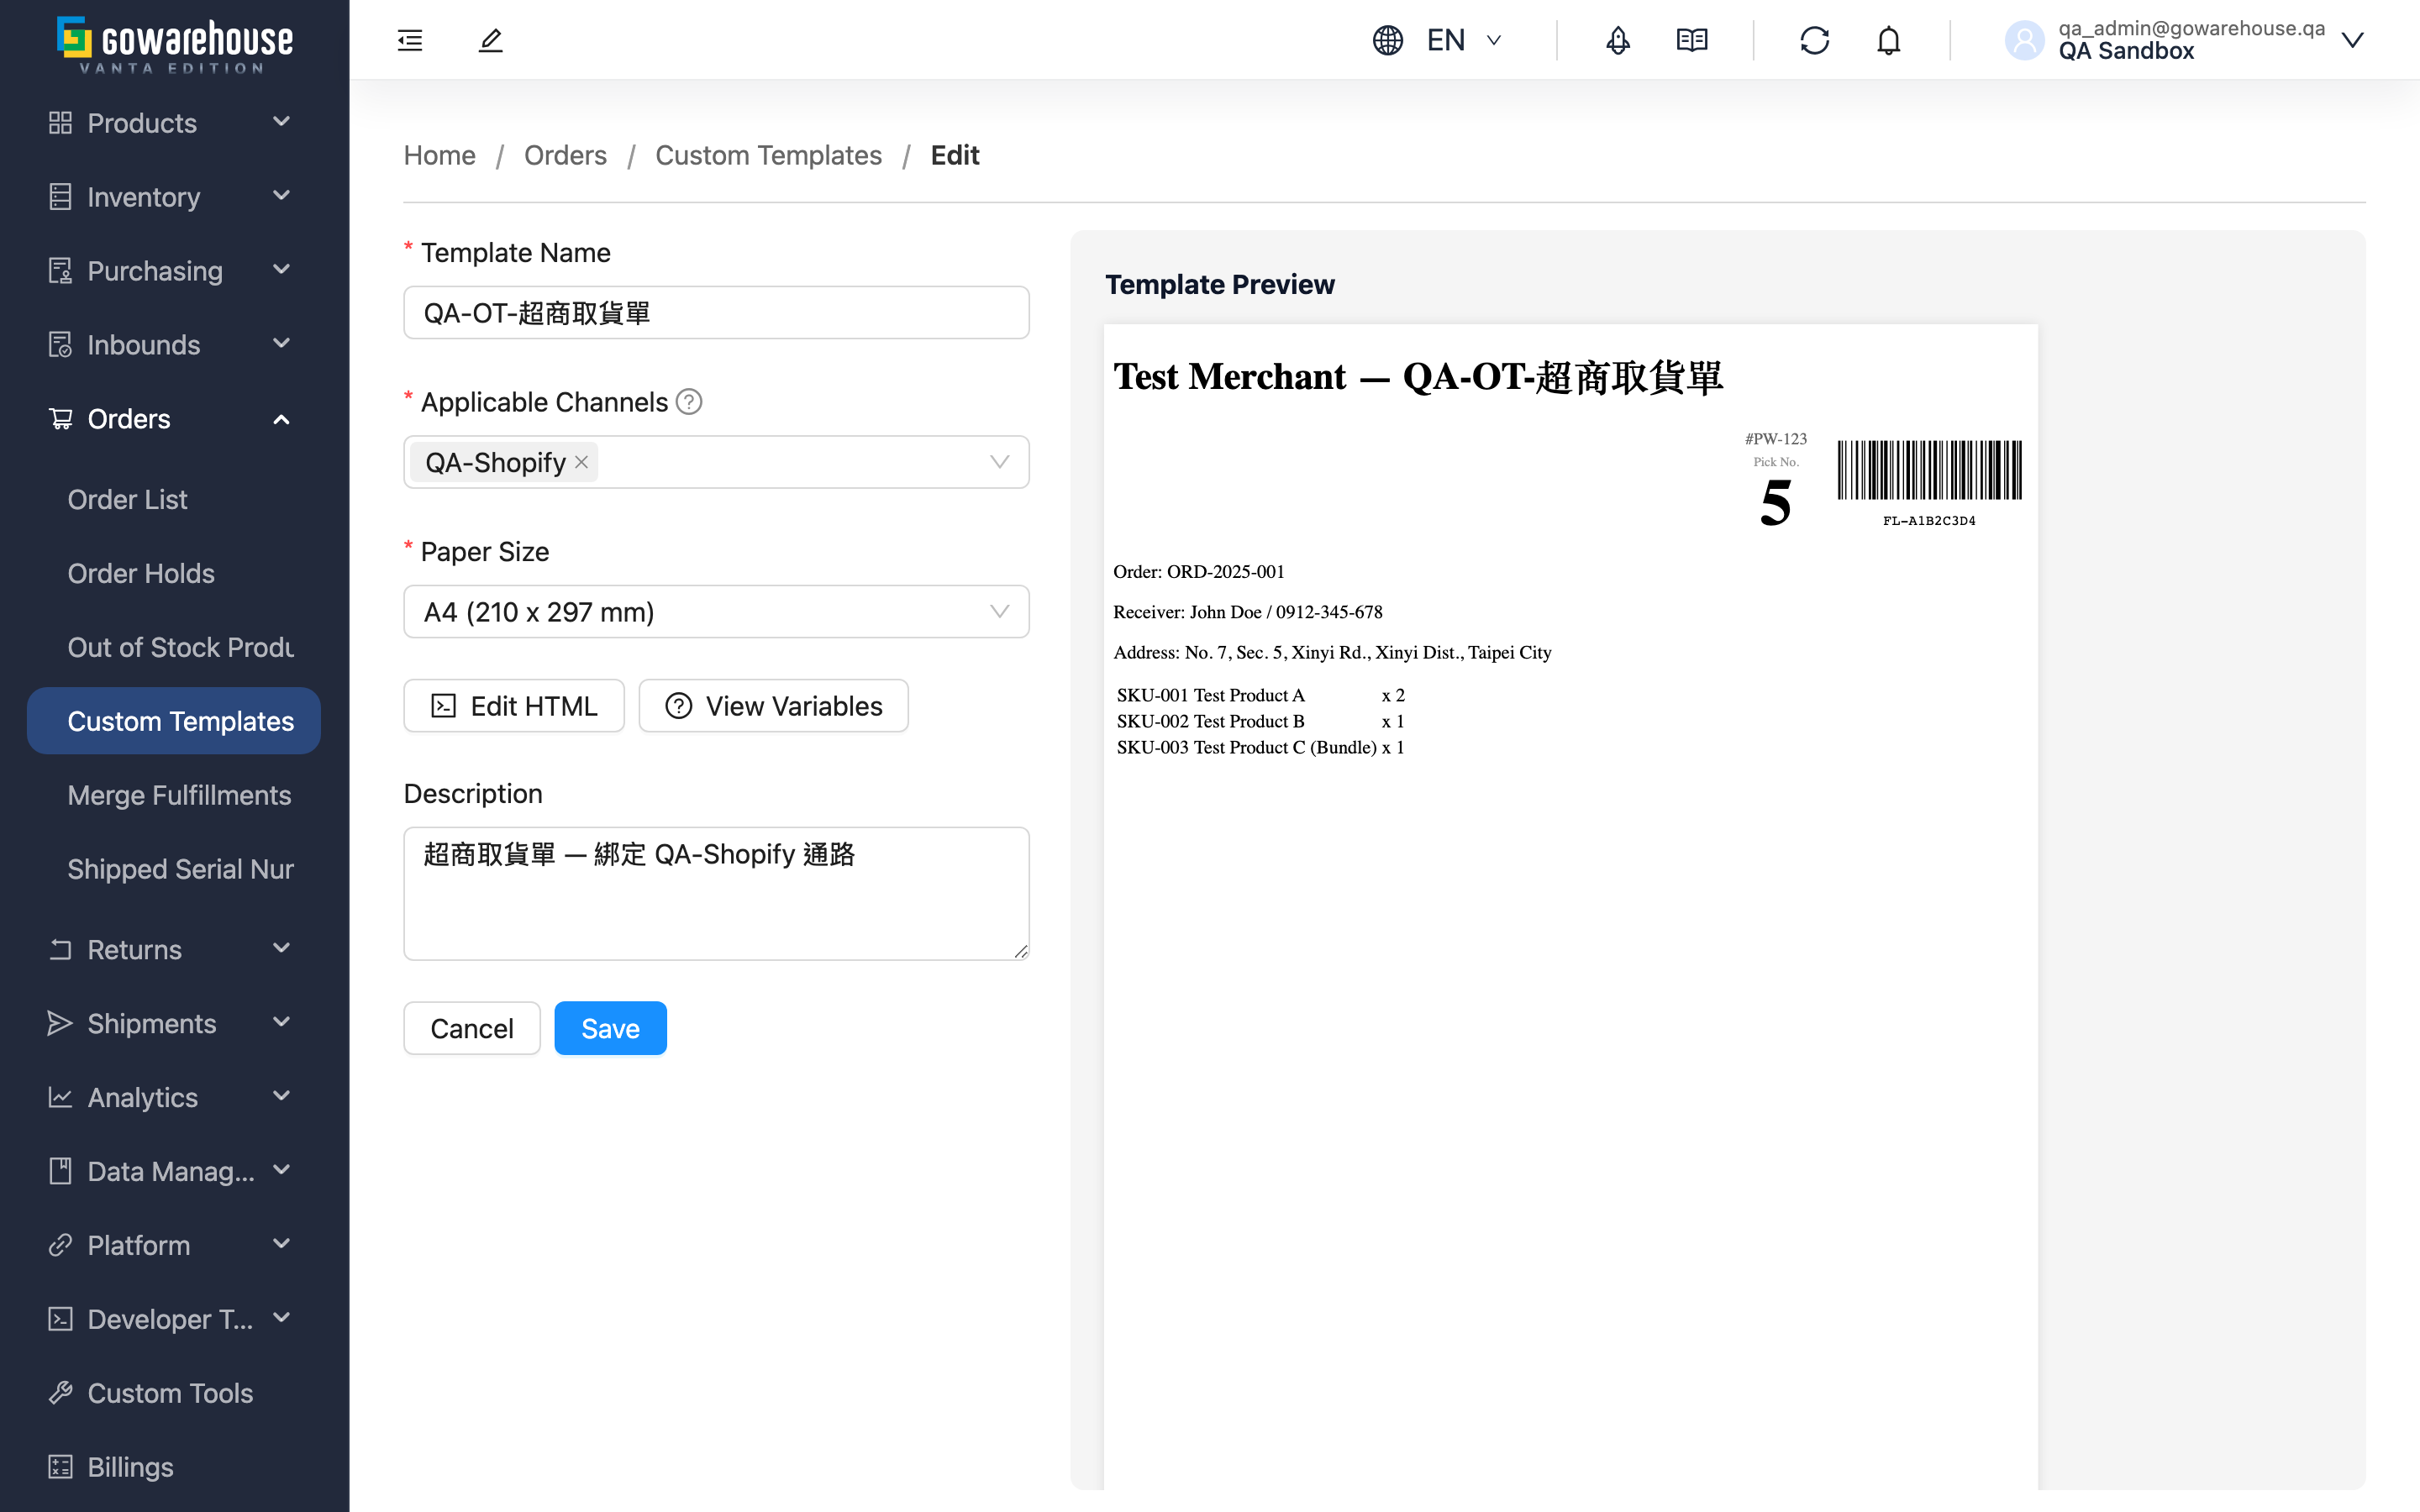The width and height of the screenshot is (2420, 1512).
Task: Expand the Data Management menu chevron
Action: (282, 1170)
